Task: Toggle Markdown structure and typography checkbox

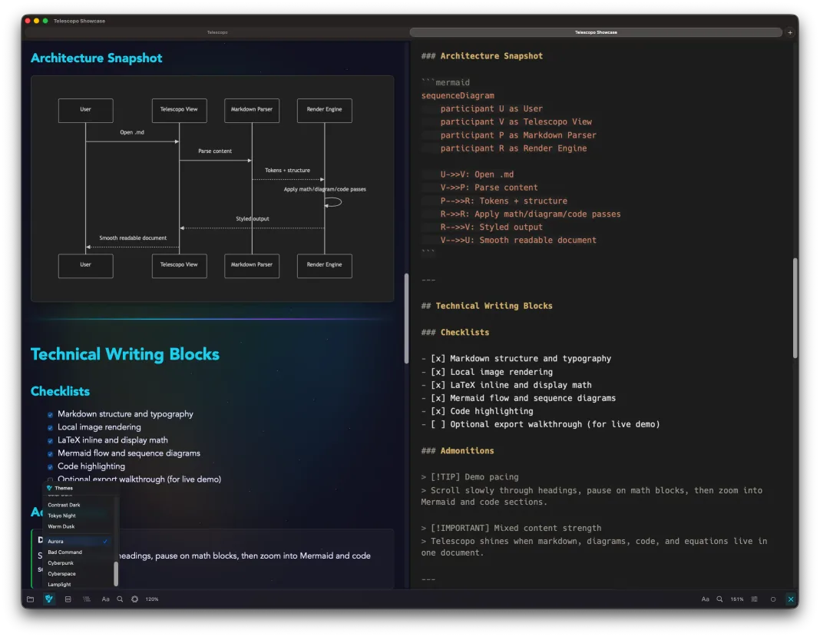Action: [x=50, y=415]
